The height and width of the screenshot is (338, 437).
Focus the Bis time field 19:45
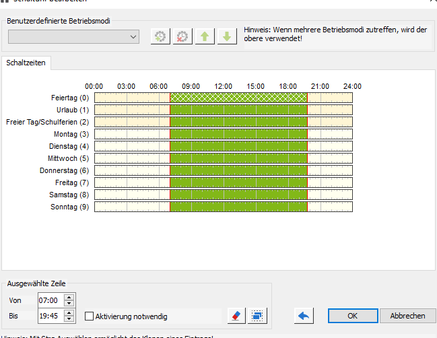pyautogui.click(x=51, y=316)
